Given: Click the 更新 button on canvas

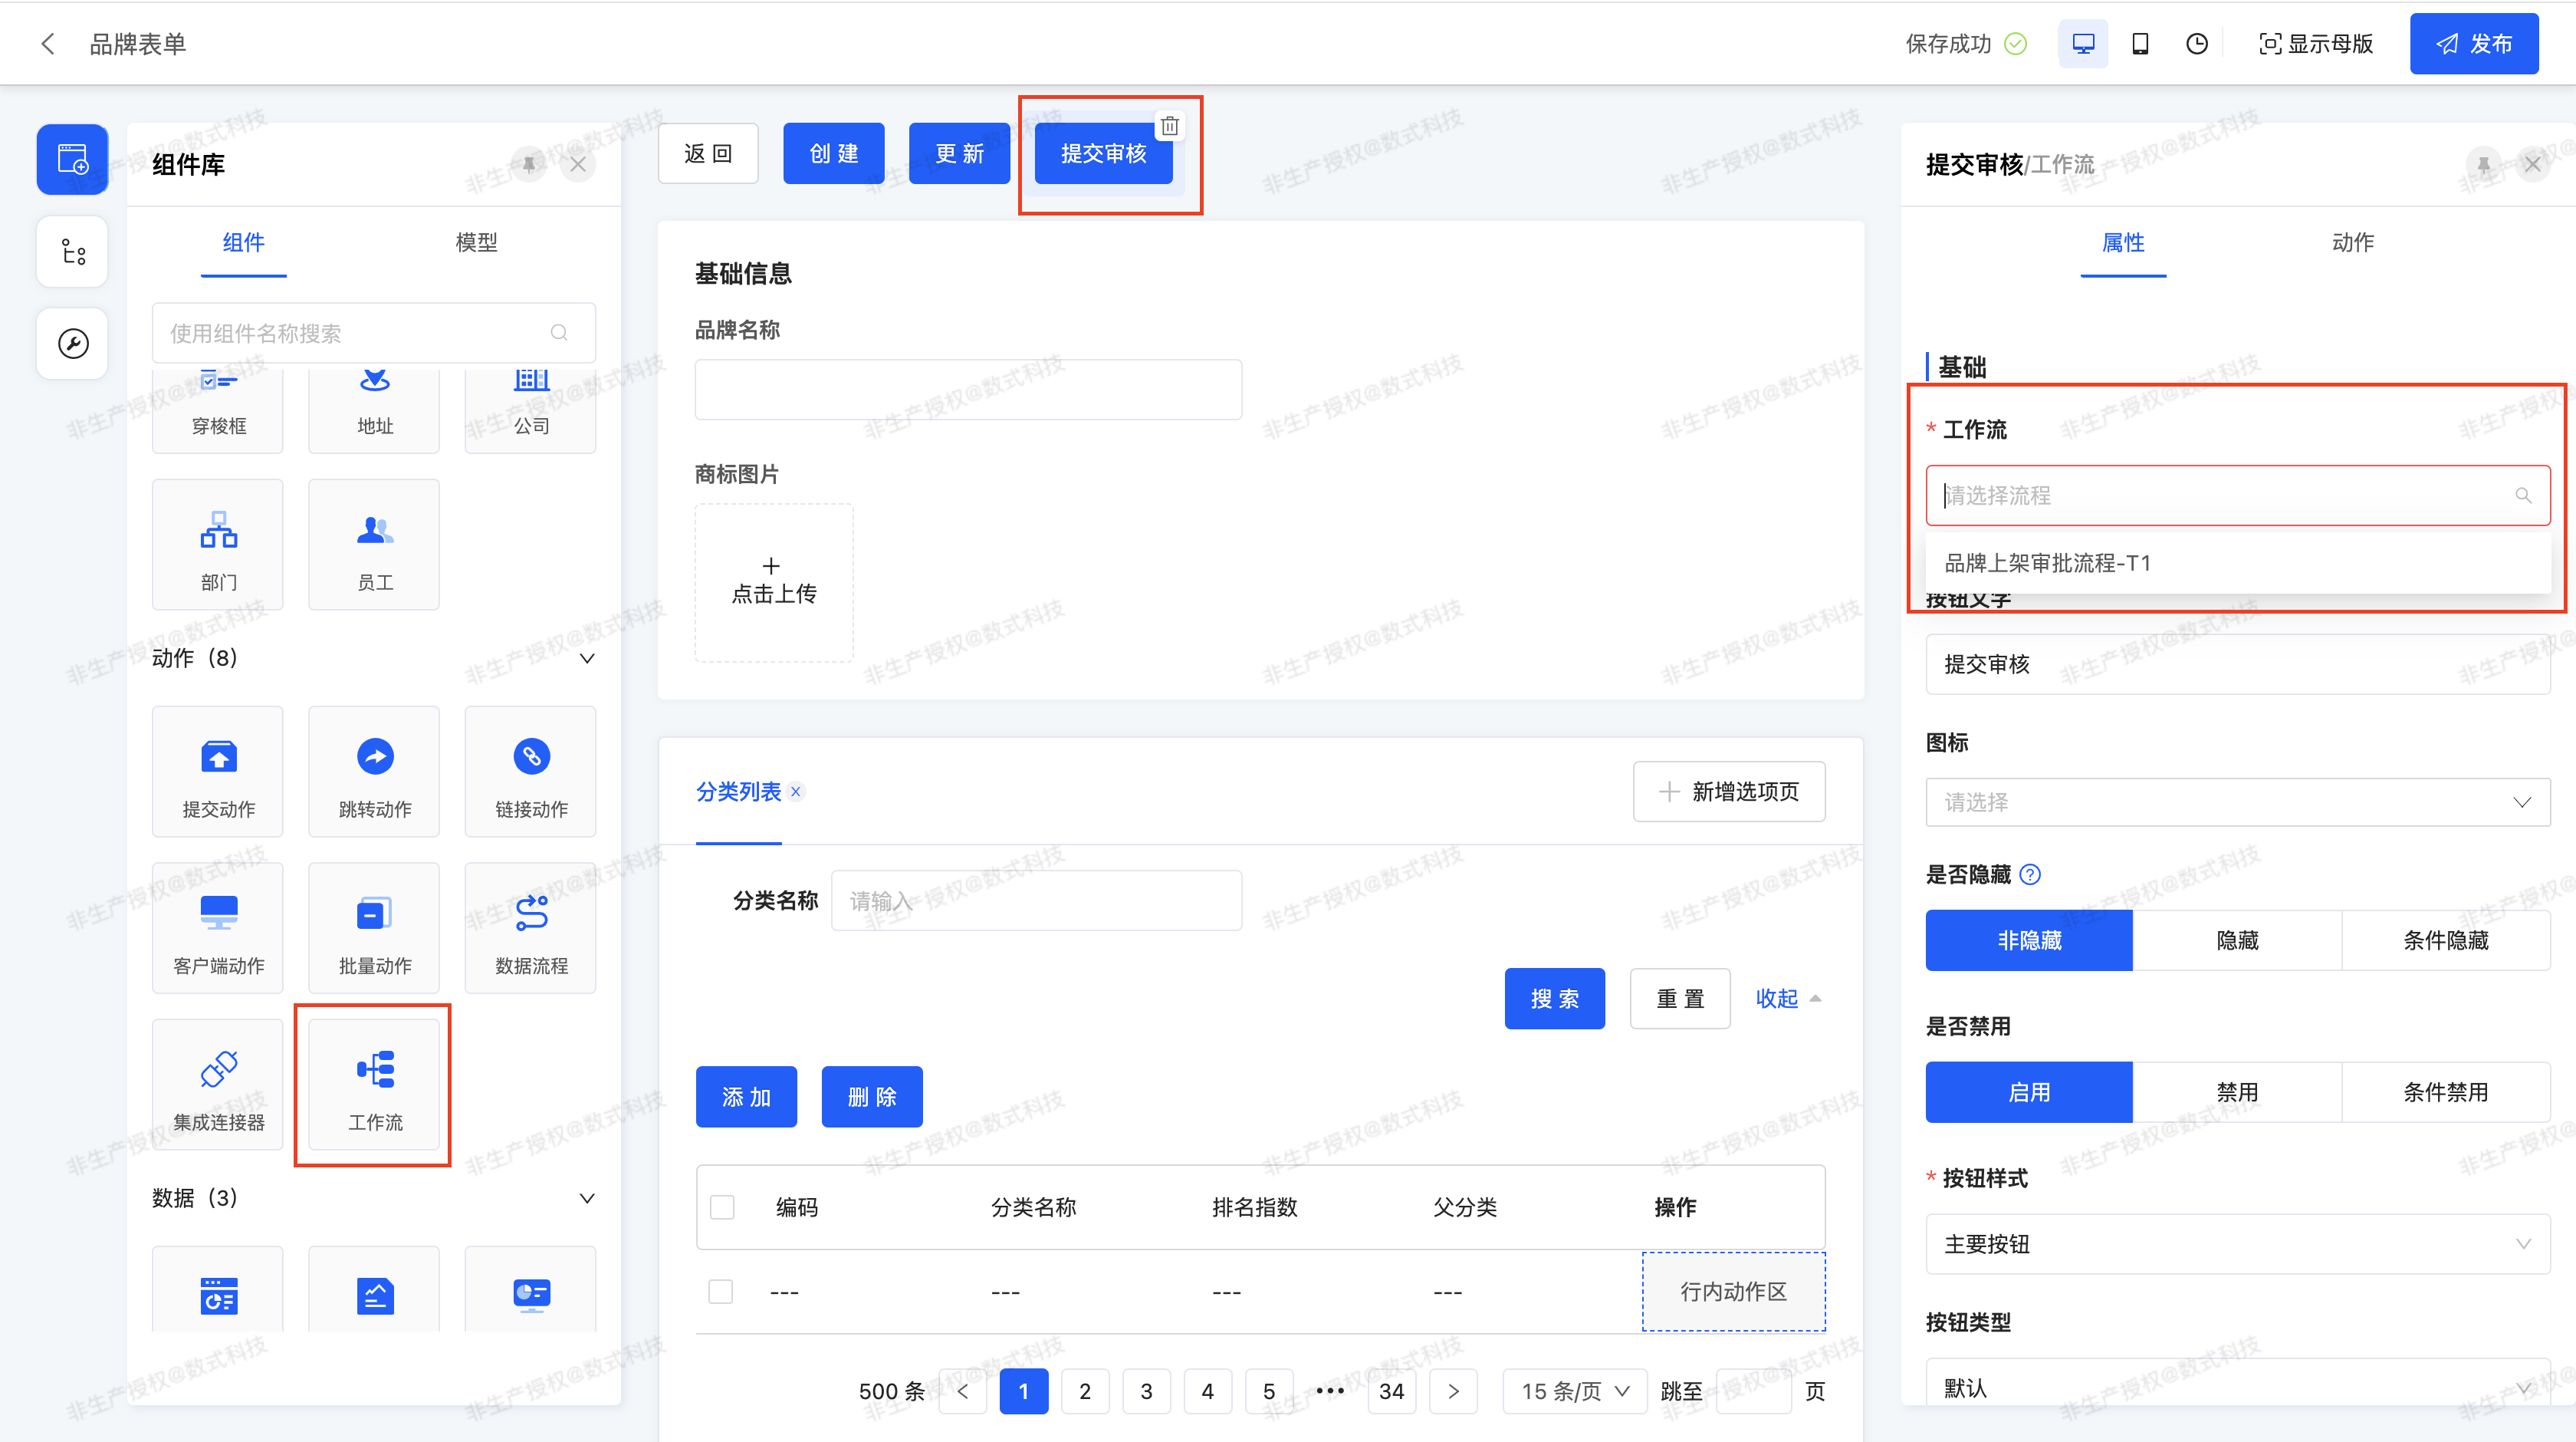Looking at the screenshot, I should click(960, 153).
